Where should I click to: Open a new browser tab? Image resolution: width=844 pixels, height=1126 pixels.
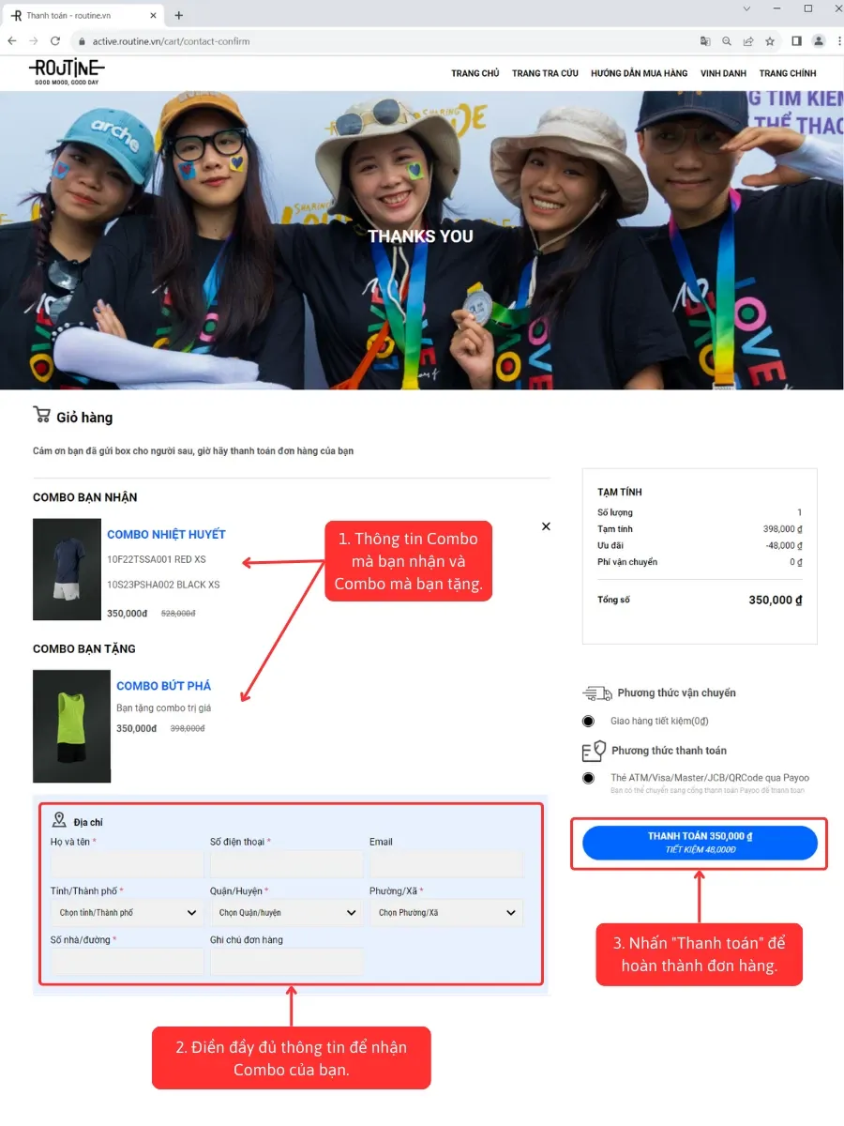[x=179, y=15]
